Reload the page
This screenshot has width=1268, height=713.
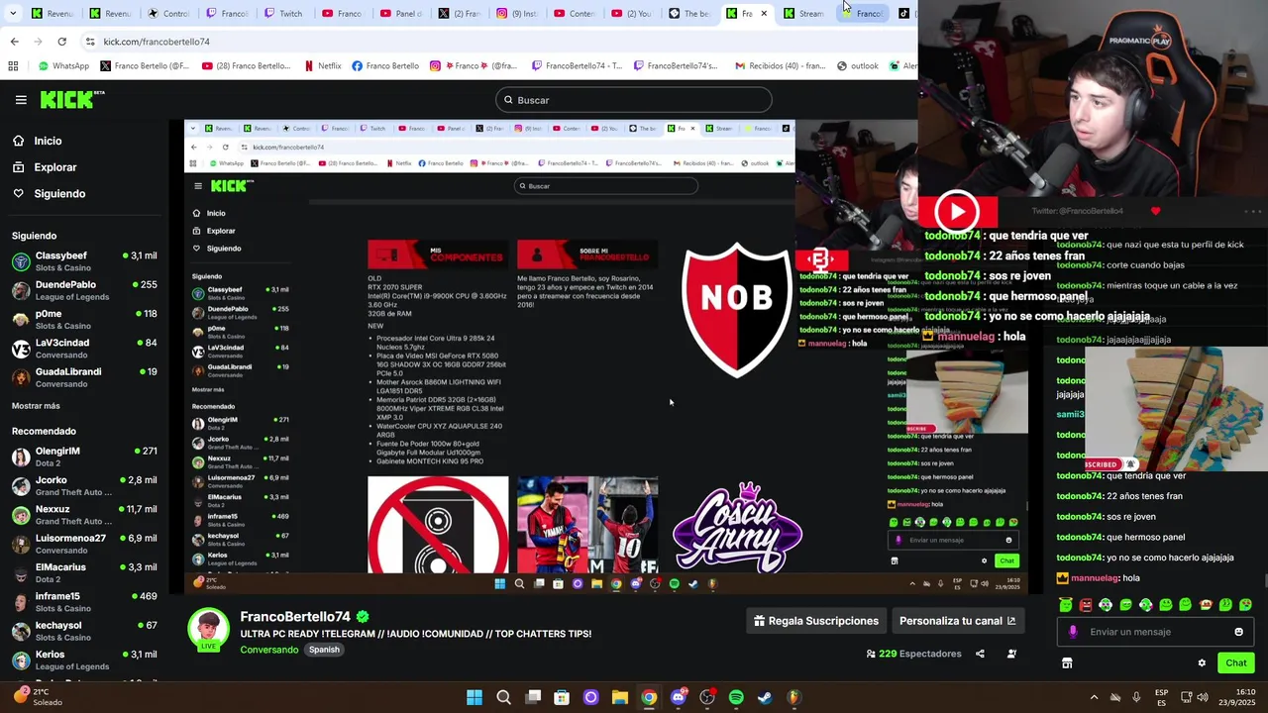coord(61,42)
